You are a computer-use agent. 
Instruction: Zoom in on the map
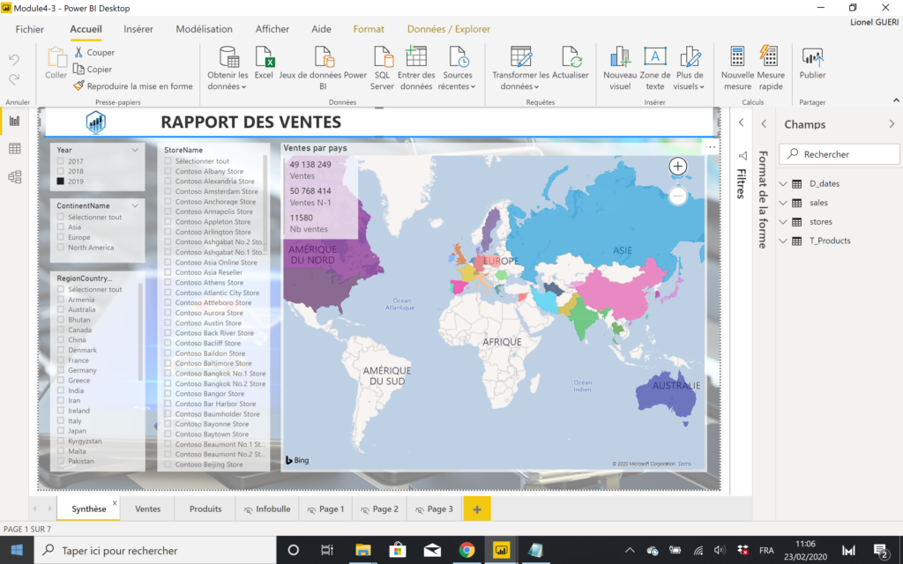click(x=678, y=167)
